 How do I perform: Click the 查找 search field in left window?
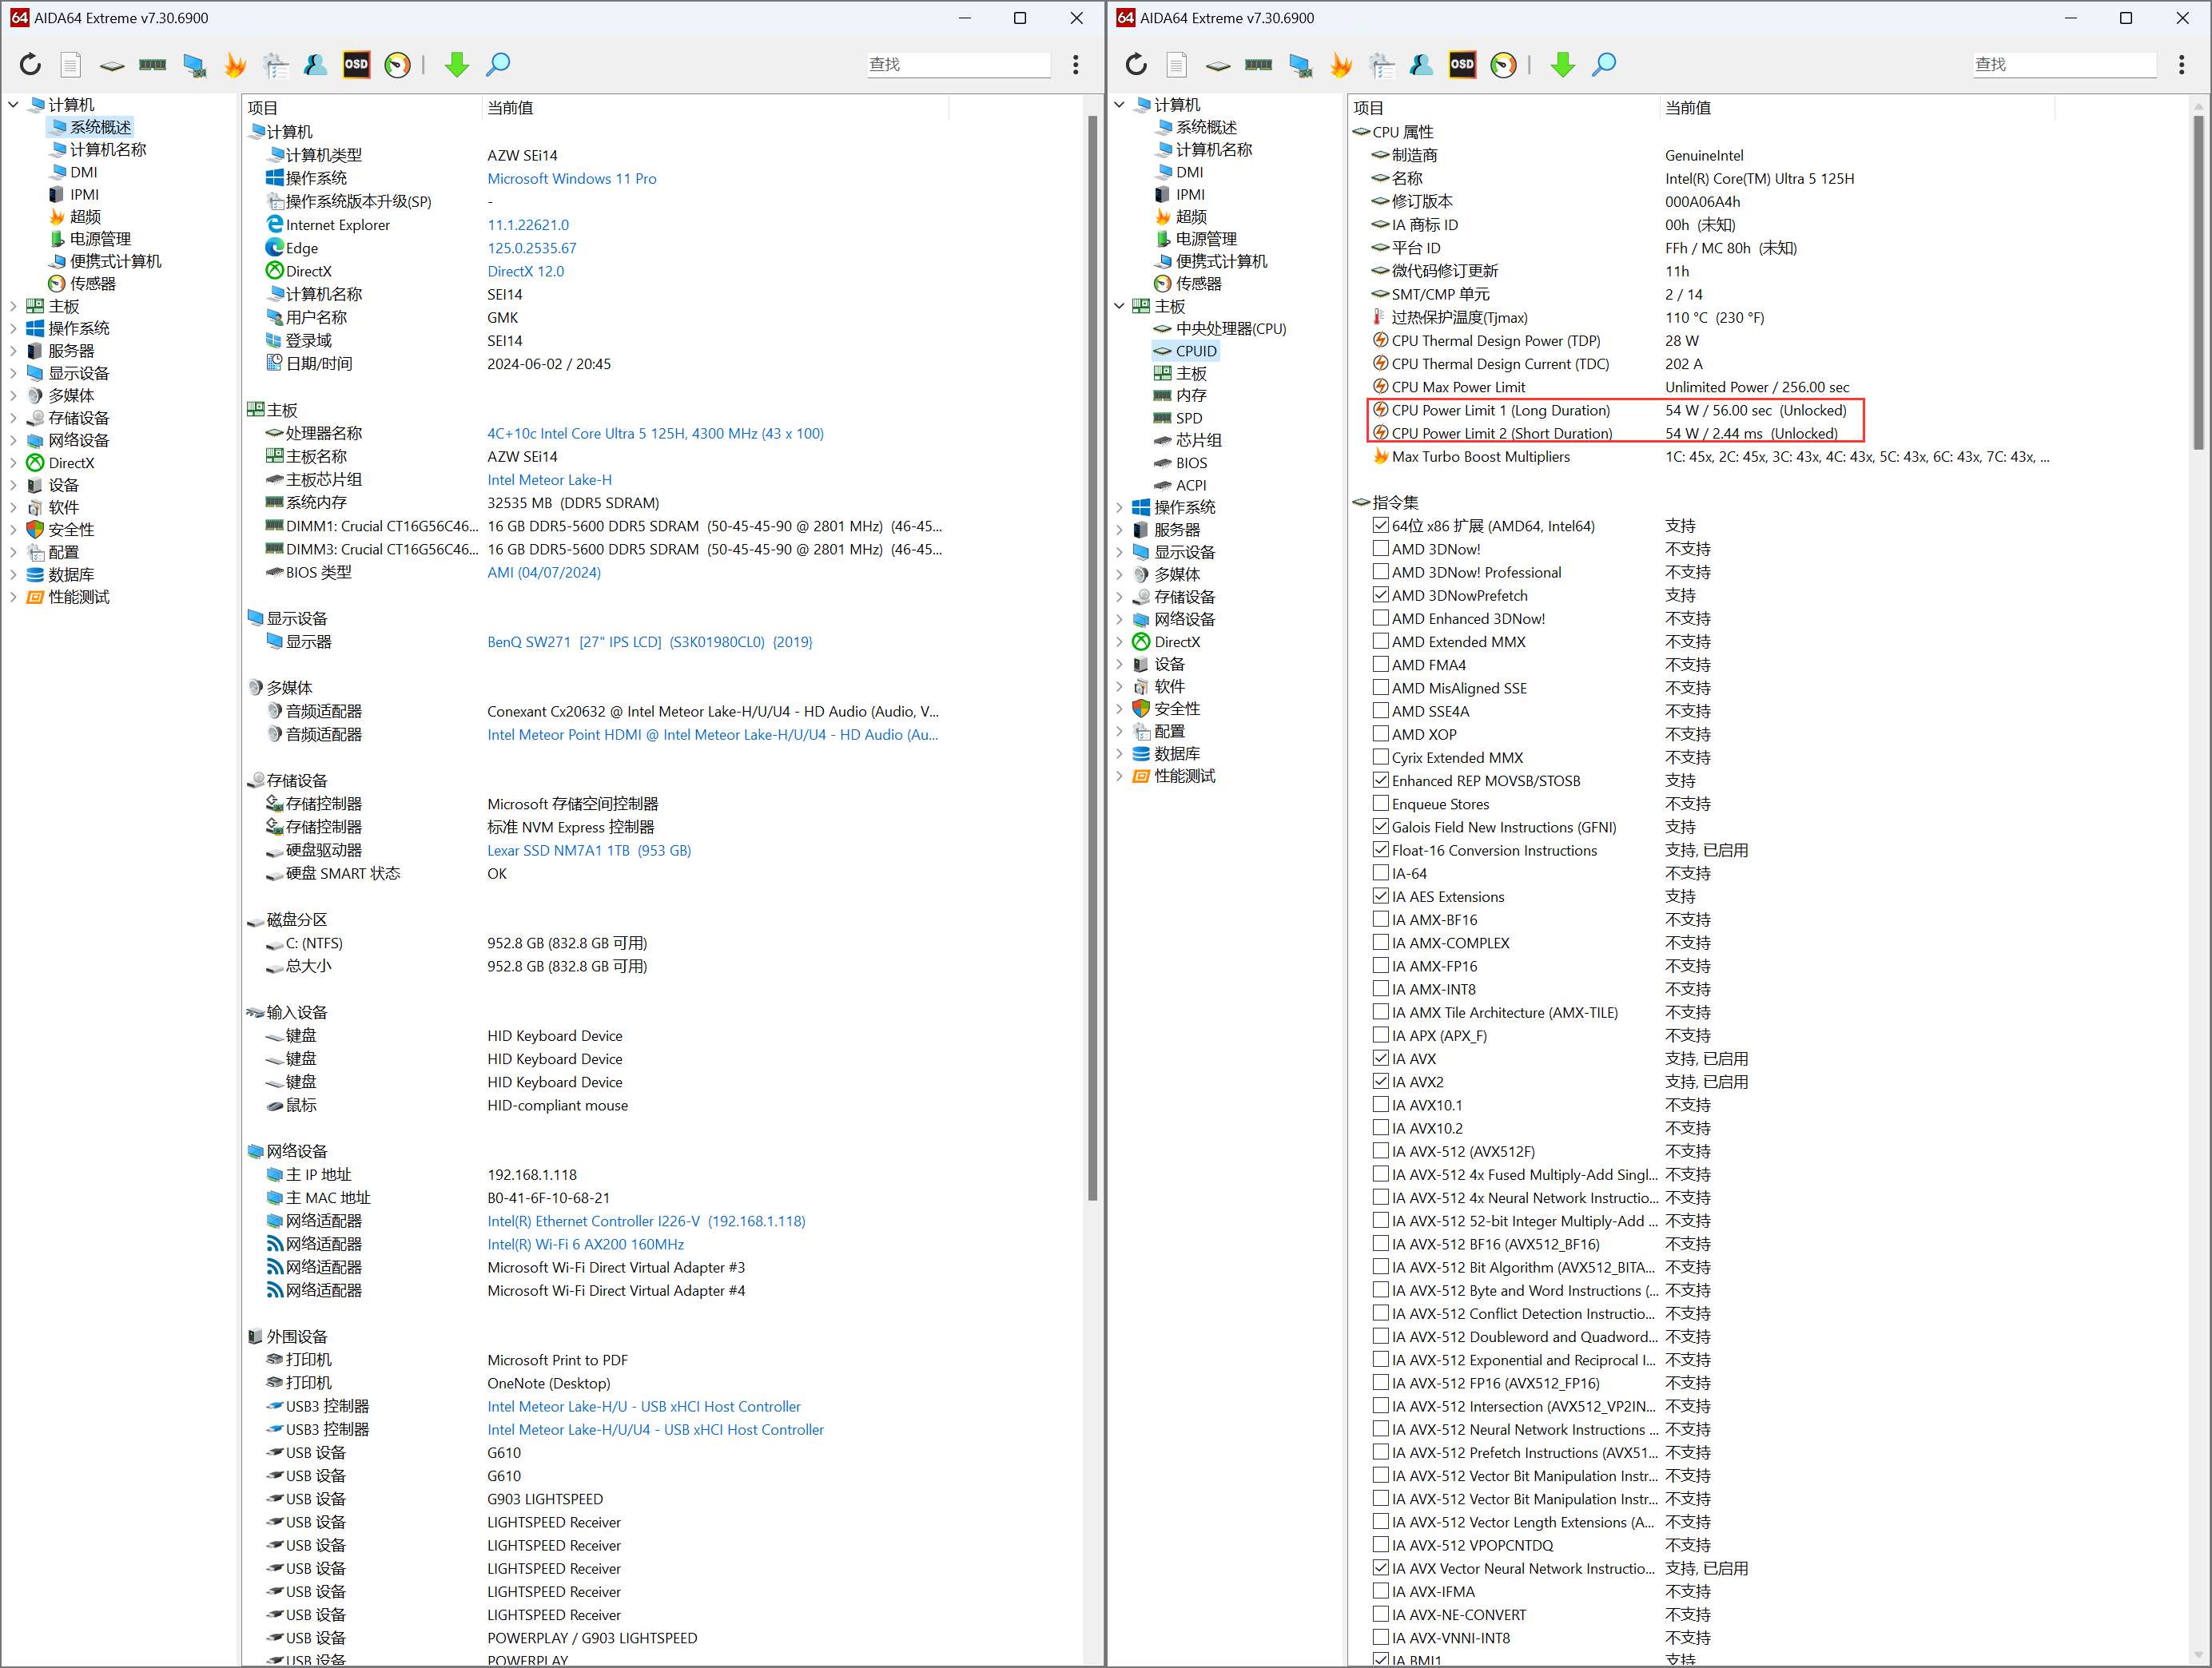[957, 65]
